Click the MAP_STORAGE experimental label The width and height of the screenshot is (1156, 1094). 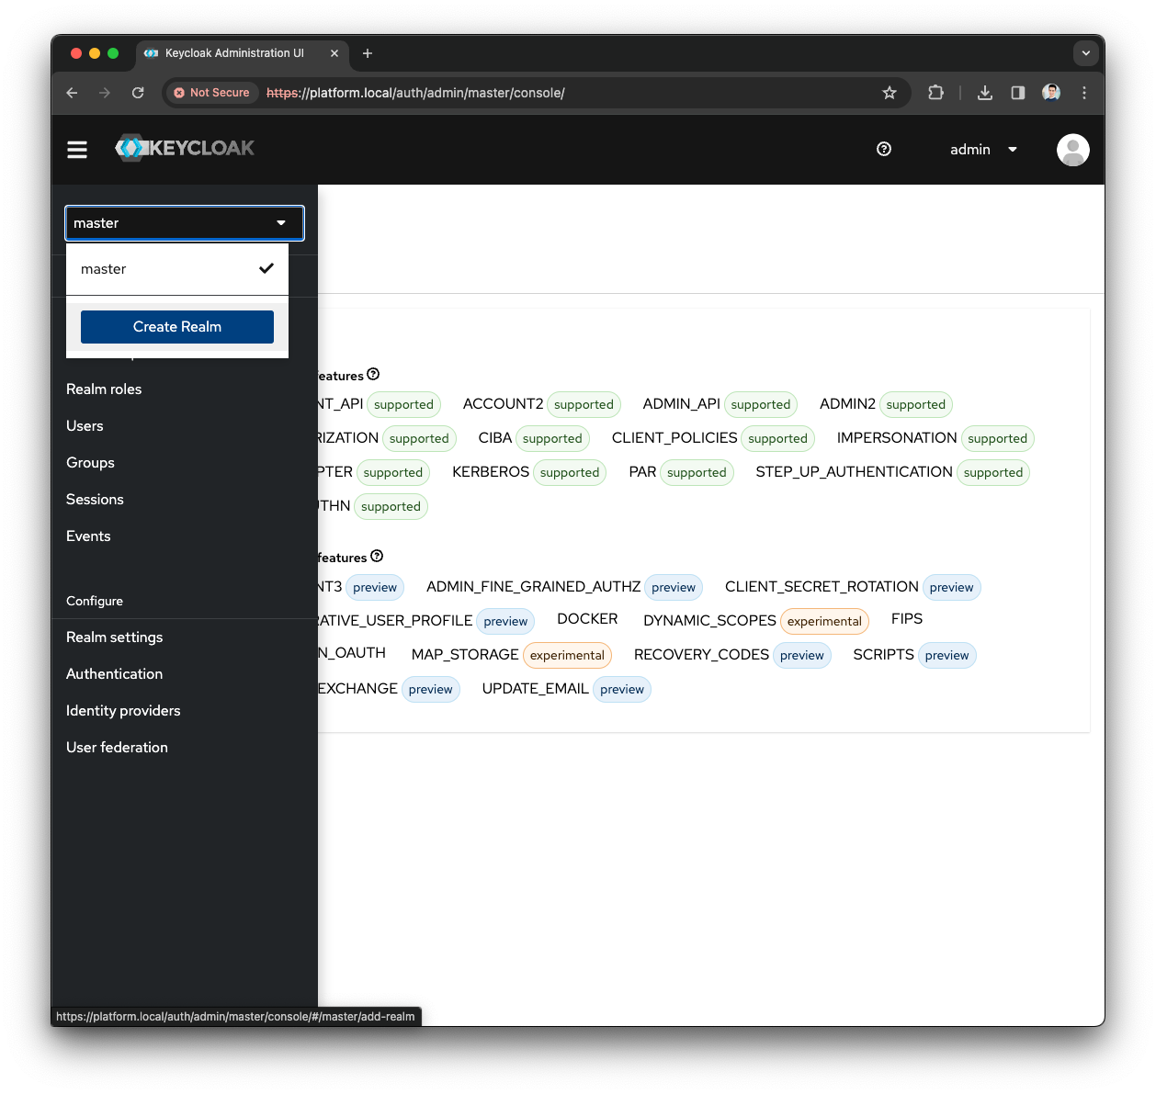click(x=567, y=655)
